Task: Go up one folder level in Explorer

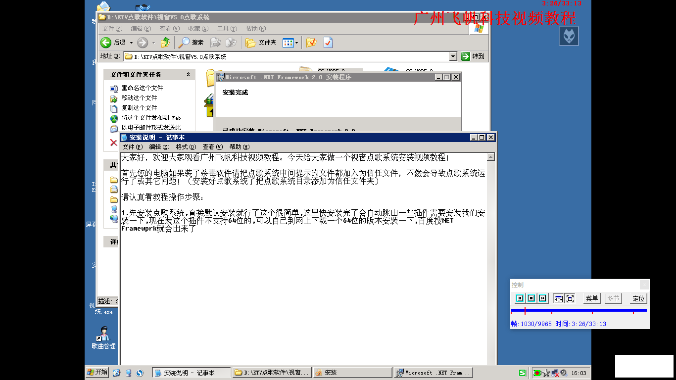Action: coord(165,43)
